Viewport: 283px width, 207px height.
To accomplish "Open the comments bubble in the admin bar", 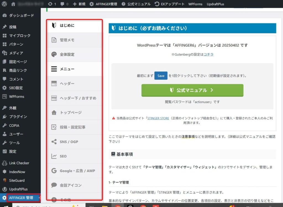I will tap(64, 4).
